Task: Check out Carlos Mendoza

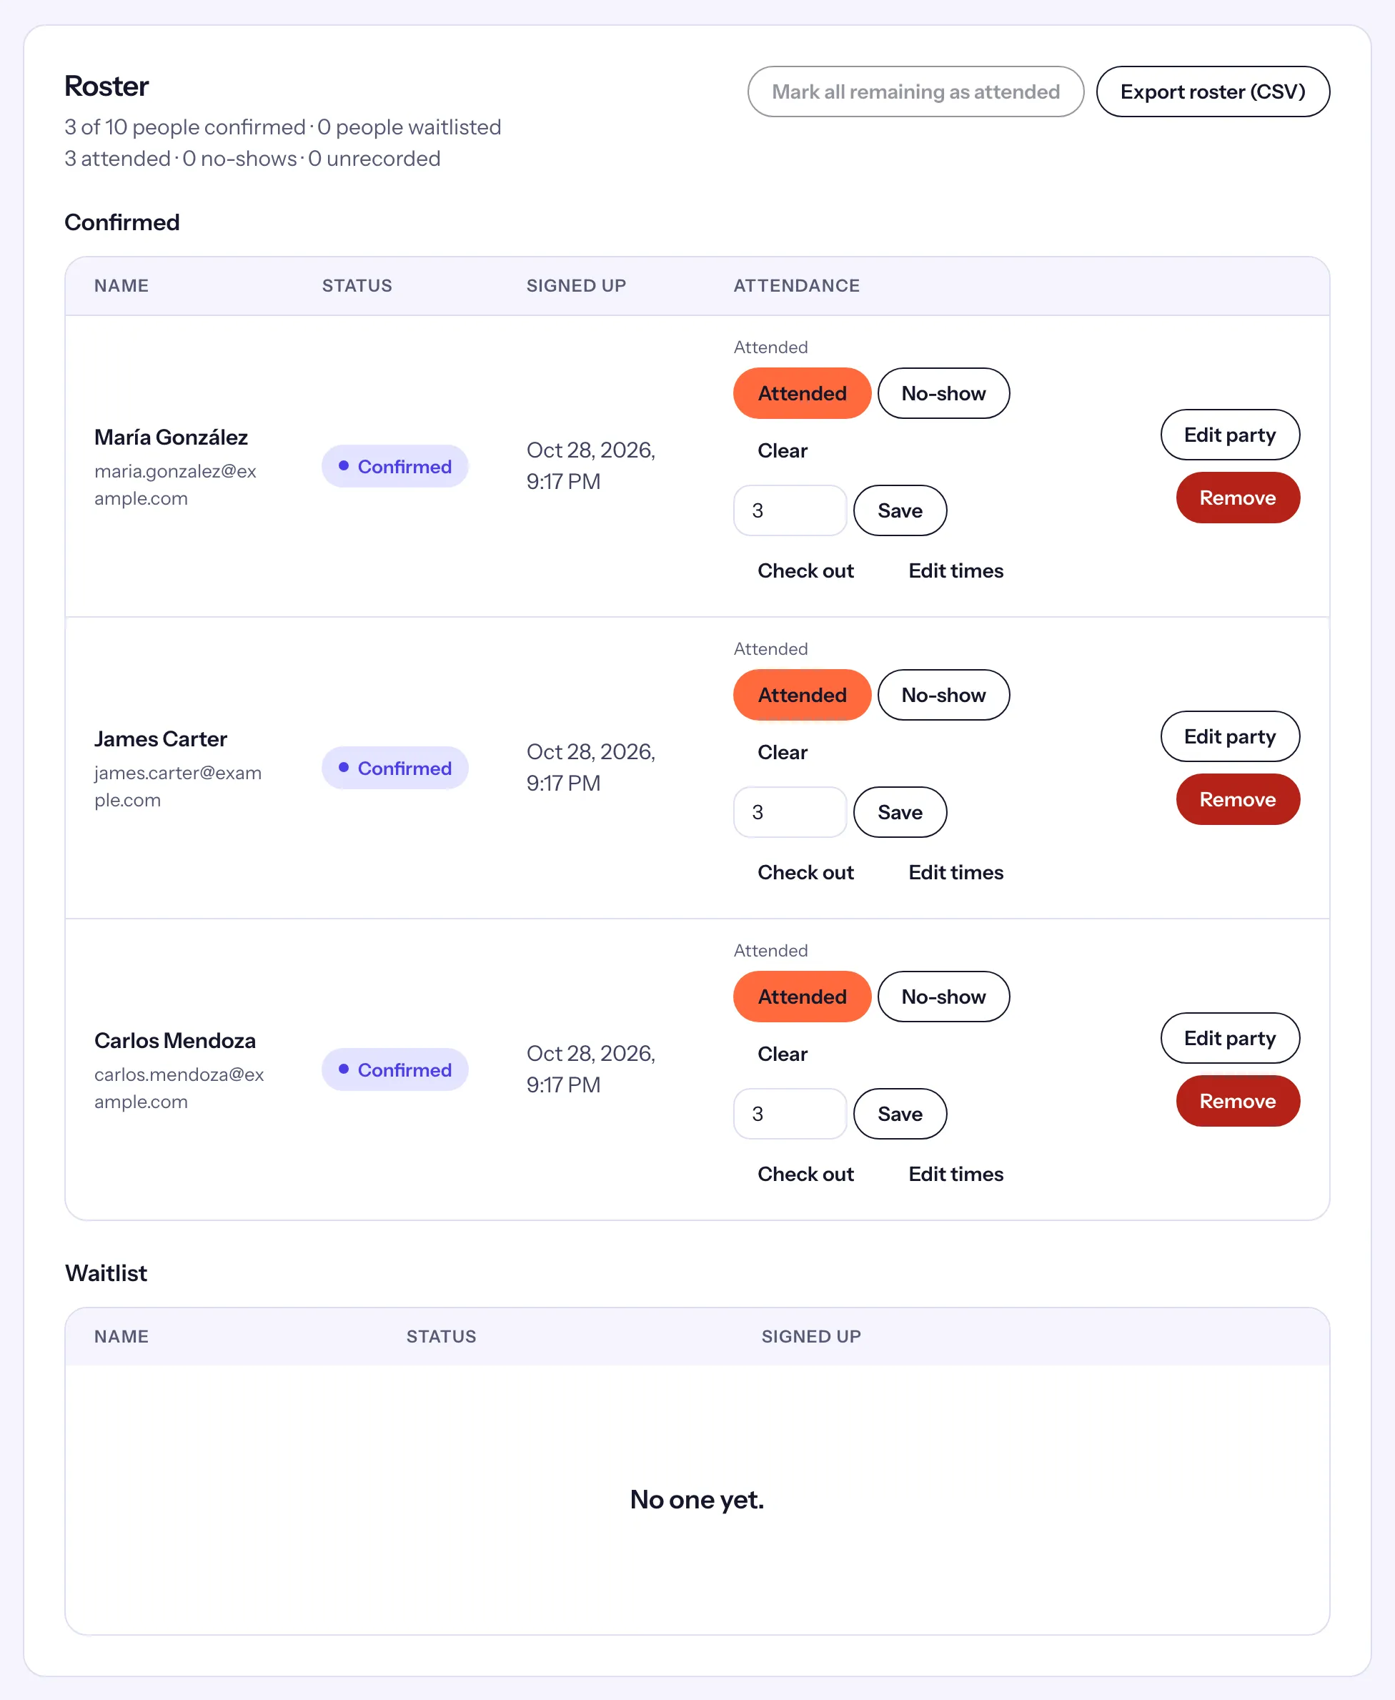Action: (805, 1174)
